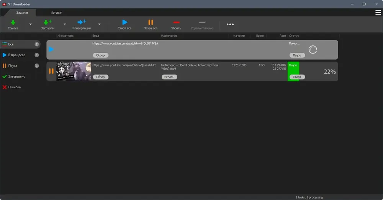The image size is (383, 200).
Task: Toggle the orange pause icon of the Motörhead task
Action: click(x=51, y=71)
